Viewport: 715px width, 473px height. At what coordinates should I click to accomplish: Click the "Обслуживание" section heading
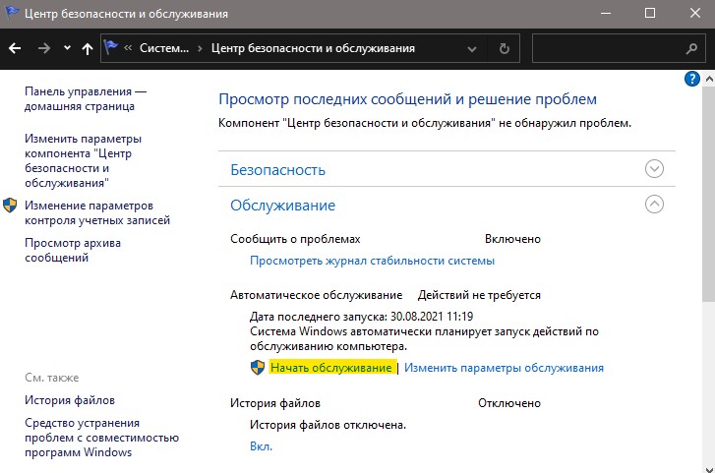point(282,206)
